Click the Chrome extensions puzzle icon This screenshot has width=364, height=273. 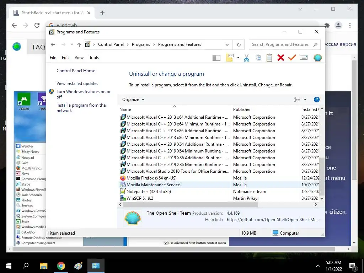(x=327, y=25)
